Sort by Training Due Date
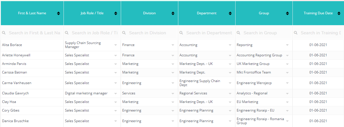344x127 pixels. [x=339, y=13]
